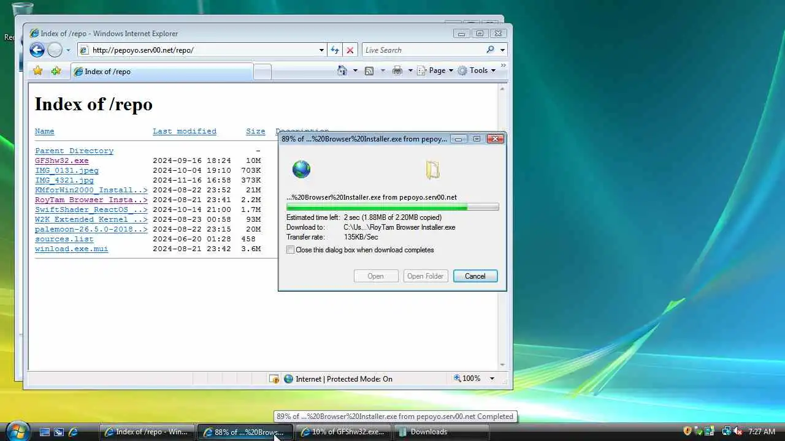Screen dimensions: 785x441
Task: Select the 'Index of /repo' tab
Action: (161, 72)
